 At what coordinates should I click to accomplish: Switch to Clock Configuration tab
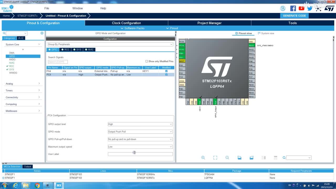[x=126, y=23]
